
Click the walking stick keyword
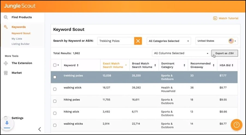(x=72, y=88)
